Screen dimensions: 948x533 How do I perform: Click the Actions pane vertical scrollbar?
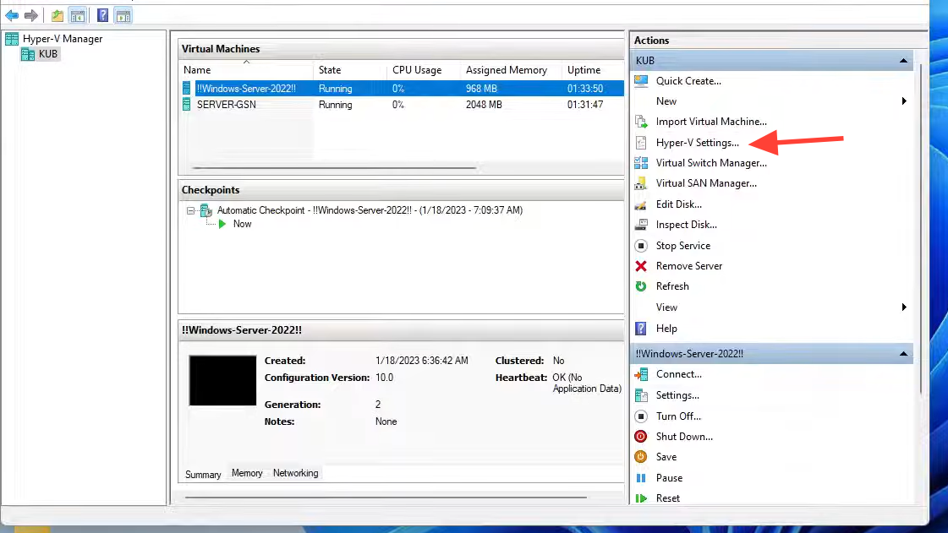click(920, 230)
